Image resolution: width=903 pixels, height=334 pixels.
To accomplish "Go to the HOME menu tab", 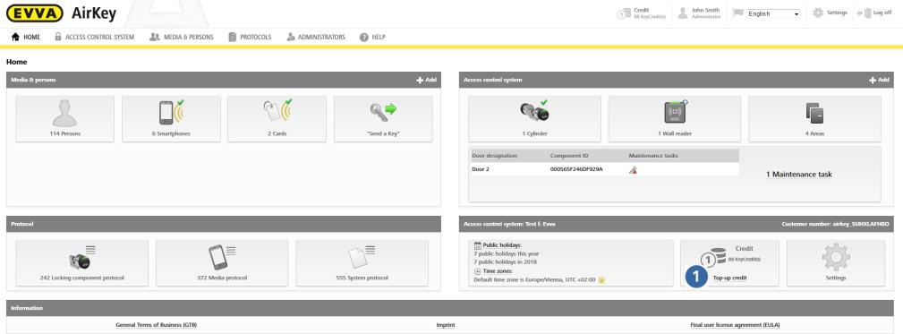I will click(26, 37).
